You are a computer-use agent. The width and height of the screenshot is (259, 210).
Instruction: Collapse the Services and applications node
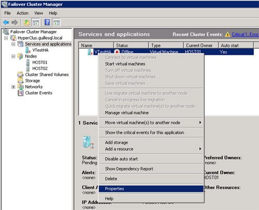tap(13, 44)
